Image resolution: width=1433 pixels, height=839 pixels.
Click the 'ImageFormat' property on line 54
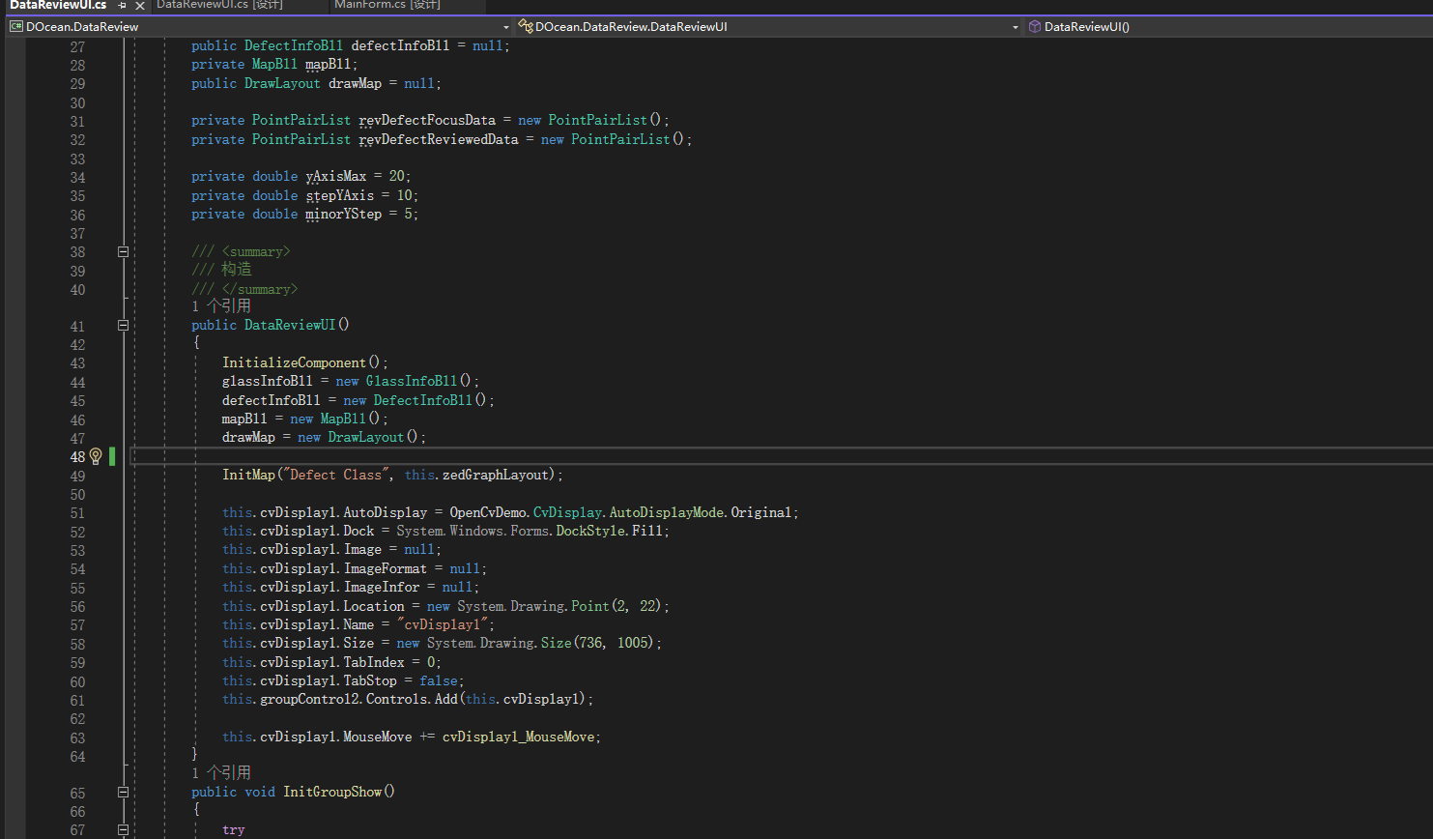point(386,568)
